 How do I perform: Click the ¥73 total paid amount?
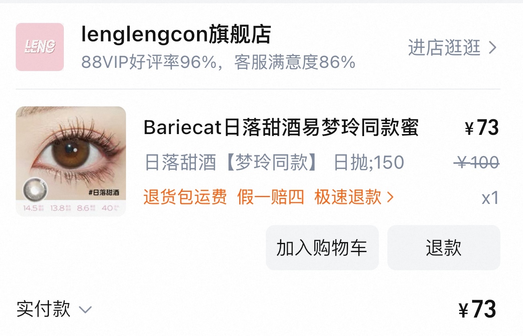click(x=477, y=309)
